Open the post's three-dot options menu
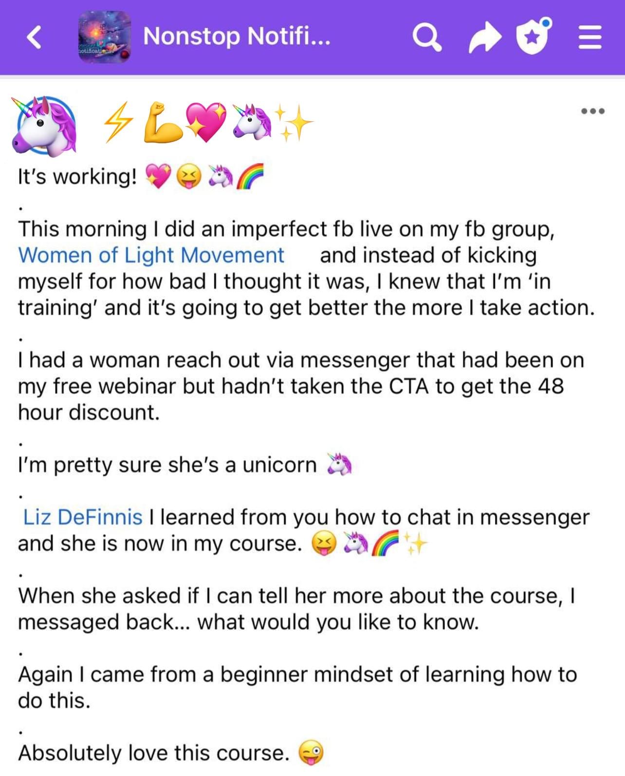Screen dimensions: 625x776 pos(593,111)
